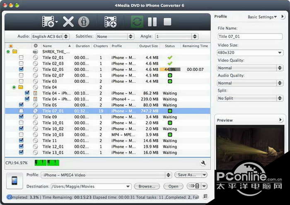Image resolution: width=290 pixels, height=205 pixels.
Task: Open the Audio track dropdown
Action: click(x=50, y=36)
